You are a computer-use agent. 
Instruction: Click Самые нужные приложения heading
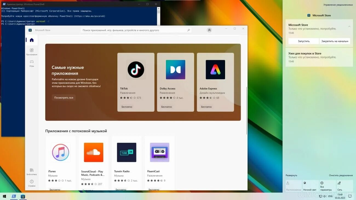click(68, 70)
